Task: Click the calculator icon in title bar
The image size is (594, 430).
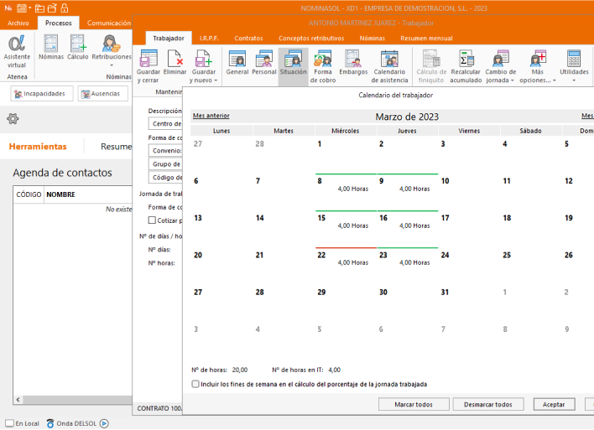Action: [22, 8]
